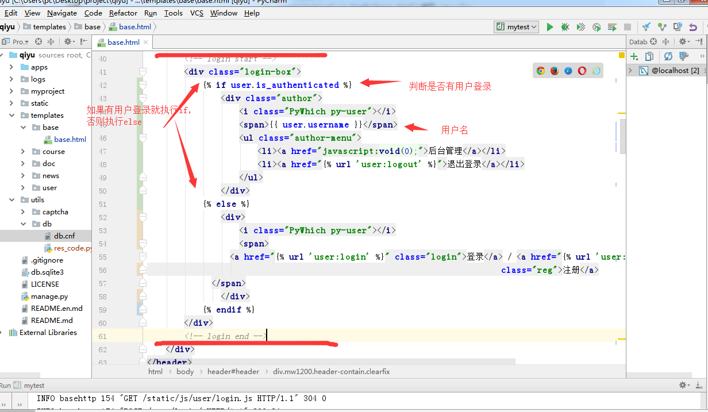
Task: Click the editor vertical scrollbar thumb
Action: [623, 137]
